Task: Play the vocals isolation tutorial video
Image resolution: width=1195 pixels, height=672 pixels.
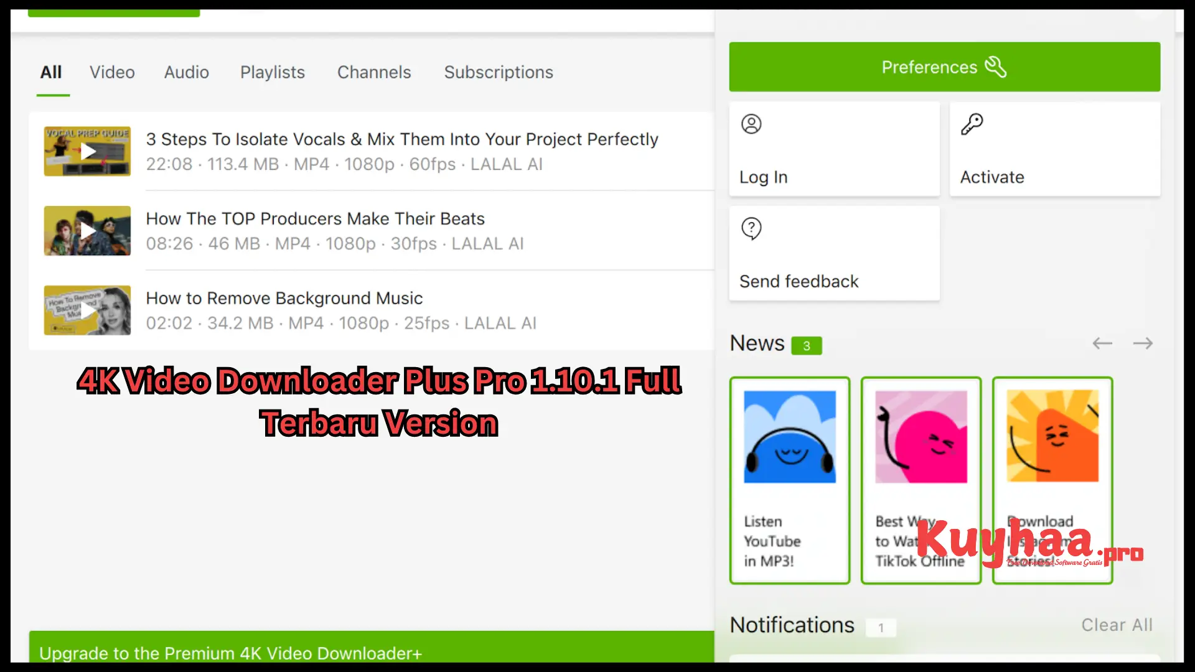Action: (x=87, y=151)
